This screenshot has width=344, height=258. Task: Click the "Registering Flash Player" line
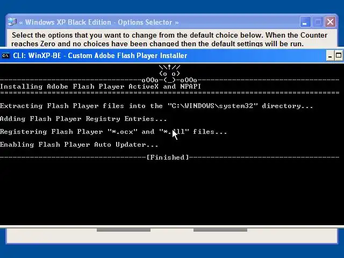(113, 132)
